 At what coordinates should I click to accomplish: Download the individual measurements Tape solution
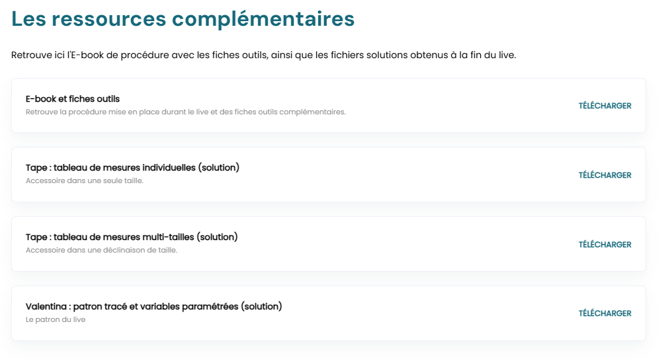point(605,175)
